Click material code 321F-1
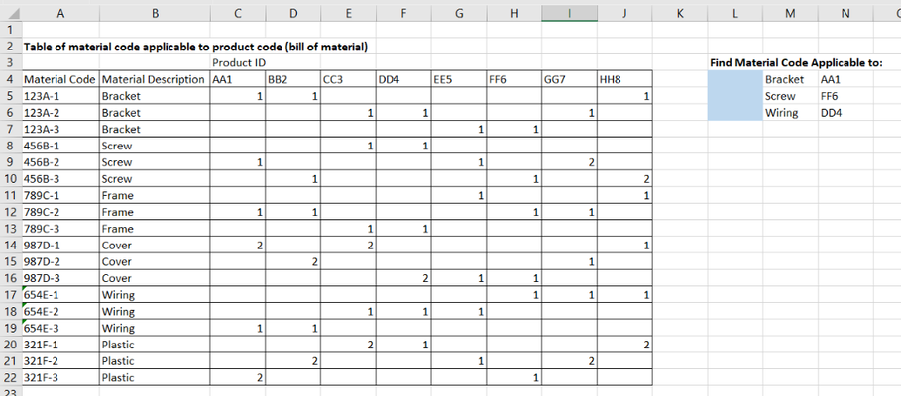The height and width of the screenshot is (396, 901). [x=60, y=345]
